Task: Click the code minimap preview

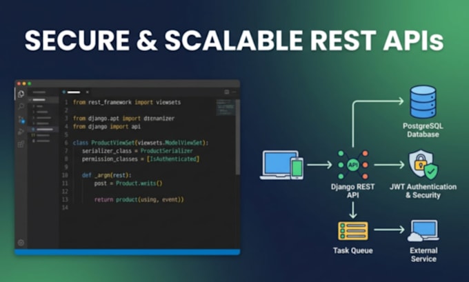Action: [x=226, y=108]
